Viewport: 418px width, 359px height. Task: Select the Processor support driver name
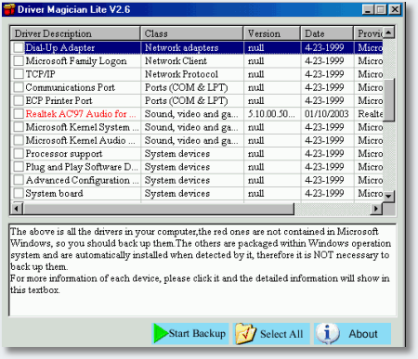pos(64,154)
